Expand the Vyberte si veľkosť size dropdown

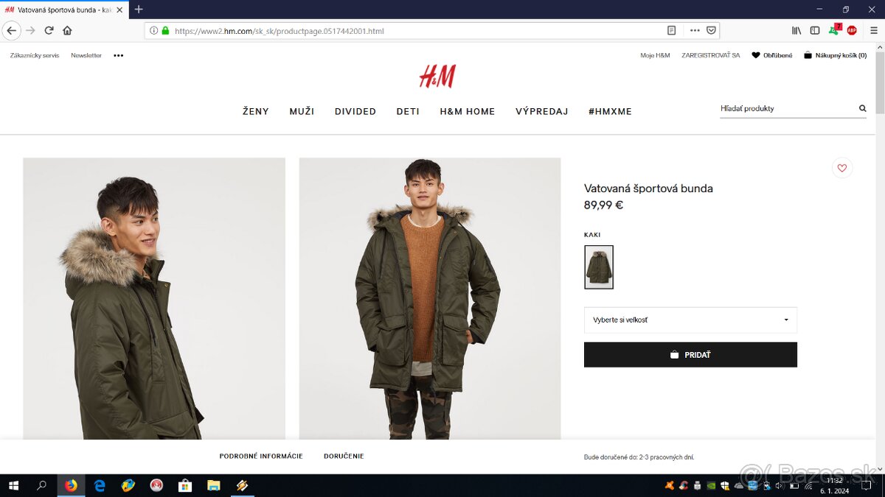coord(690,320)
